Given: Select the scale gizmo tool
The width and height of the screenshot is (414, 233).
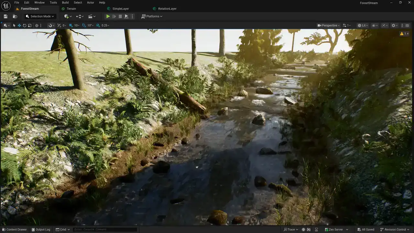Looking at the screenshot, I should 30,25.
